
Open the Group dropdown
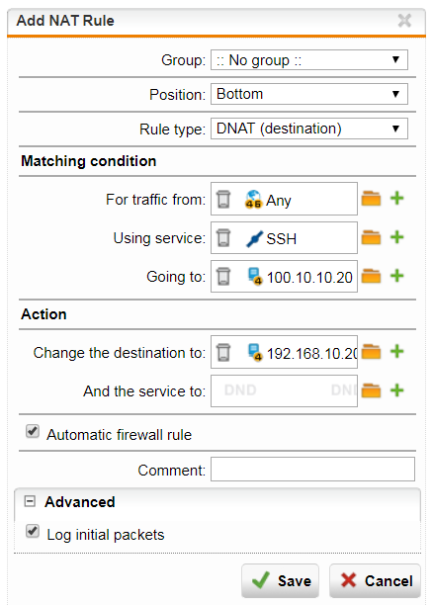309,59
